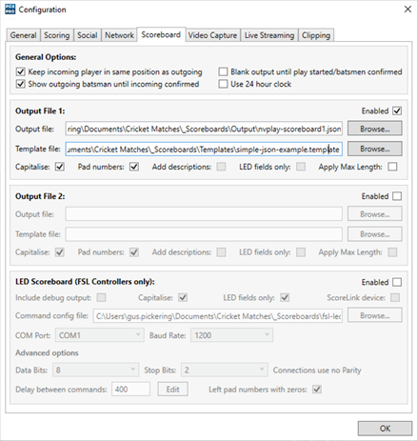Browse for Output File 2 output file
417x441 pixels.
pos(375,214)
